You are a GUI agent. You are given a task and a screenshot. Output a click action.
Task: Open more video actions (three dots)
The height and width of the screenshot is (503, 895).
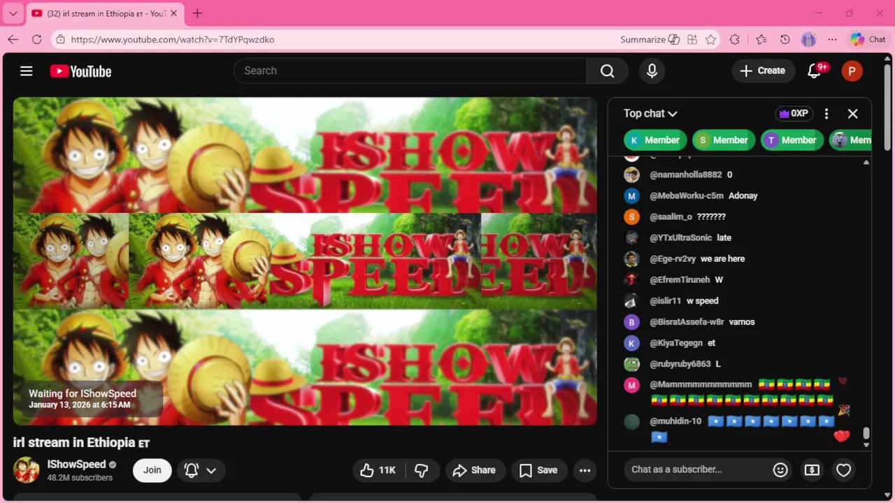(585, 470)
